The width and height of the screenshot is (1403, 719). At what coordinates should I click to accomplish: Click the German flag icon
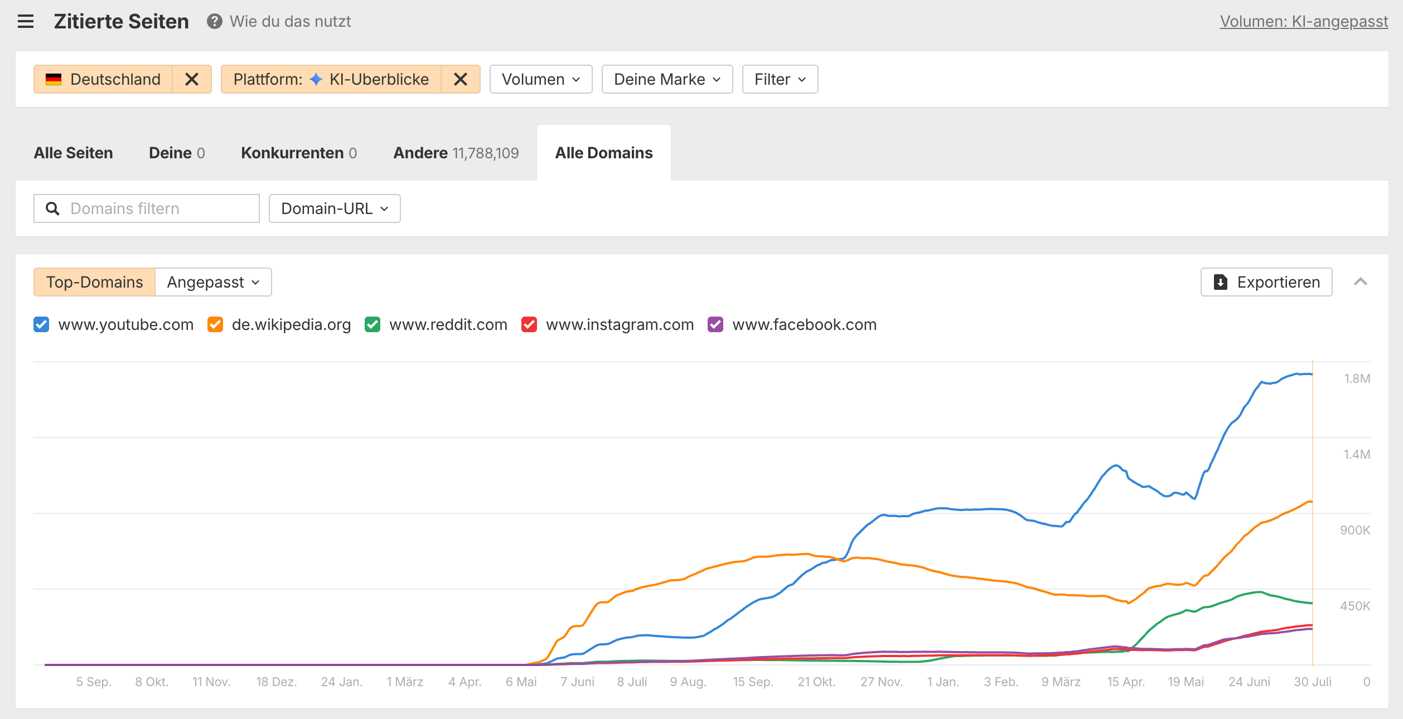[54, 79]
